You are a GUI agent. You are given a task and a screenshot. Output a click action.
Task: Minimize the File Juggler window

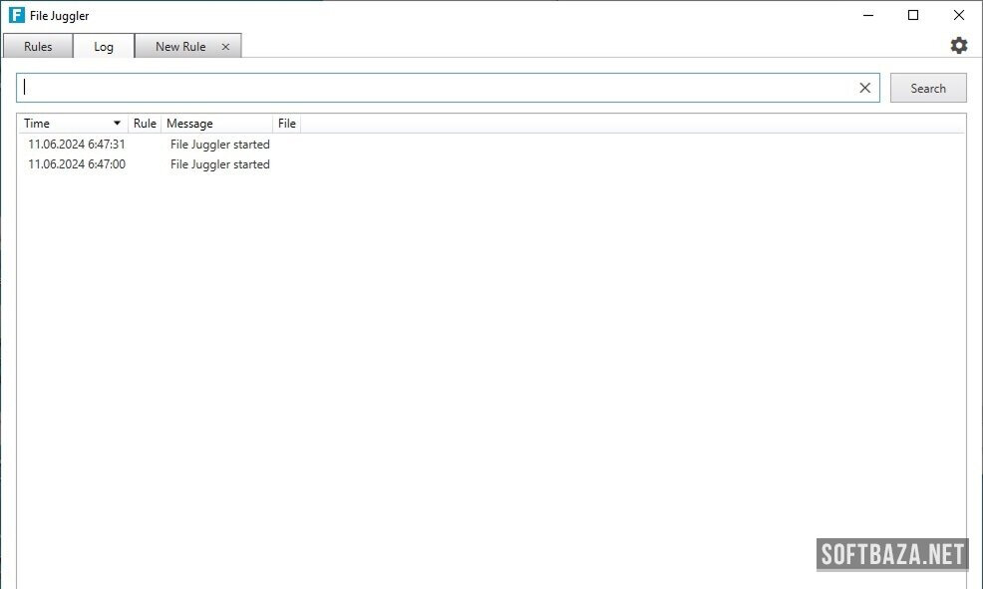[867, 15]
